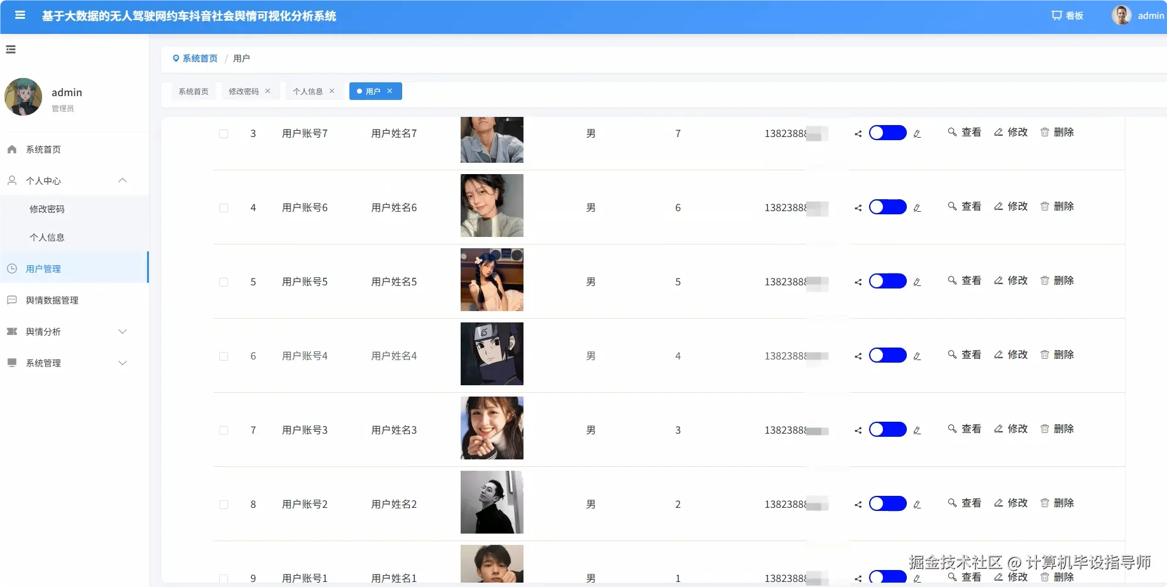The height and width of the screenshot is (587, 1167).
Task: Check the 用户账号5 row checkbox
Action: (224, 282)
